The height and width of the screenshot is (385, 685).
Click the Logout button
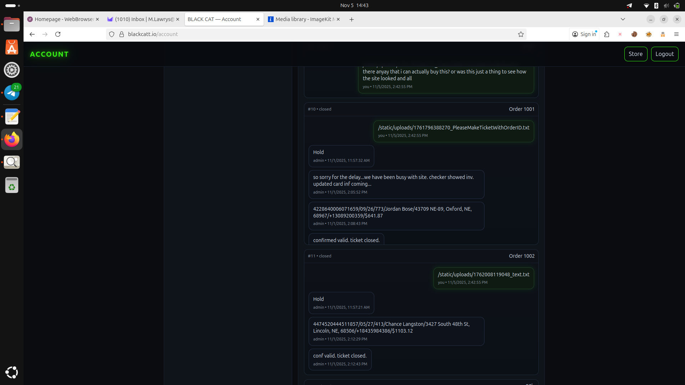click(664, 54)
